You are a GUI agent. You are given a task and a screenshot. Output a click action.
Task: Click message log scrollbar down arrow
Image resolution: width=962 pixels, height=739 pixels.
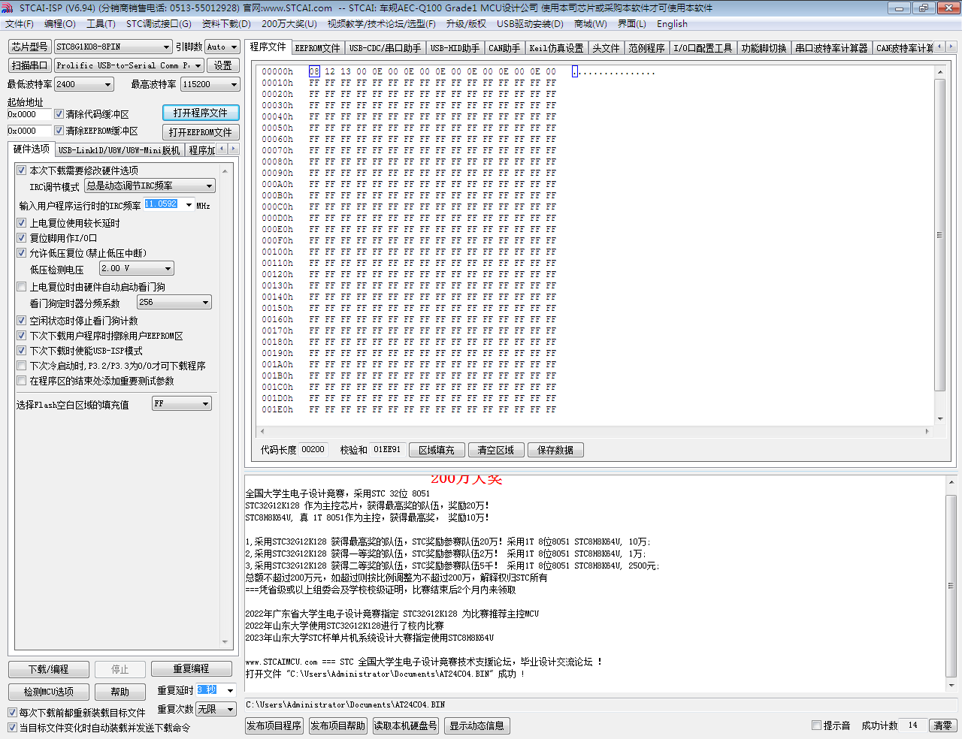coord(951,685)
